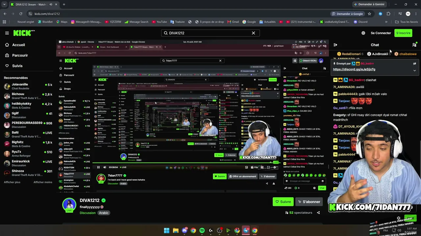Open DIVA1212's channel avatar
The width and height of the screenshot is (421, 236).
pyautogui.click(x=69, y=205)
